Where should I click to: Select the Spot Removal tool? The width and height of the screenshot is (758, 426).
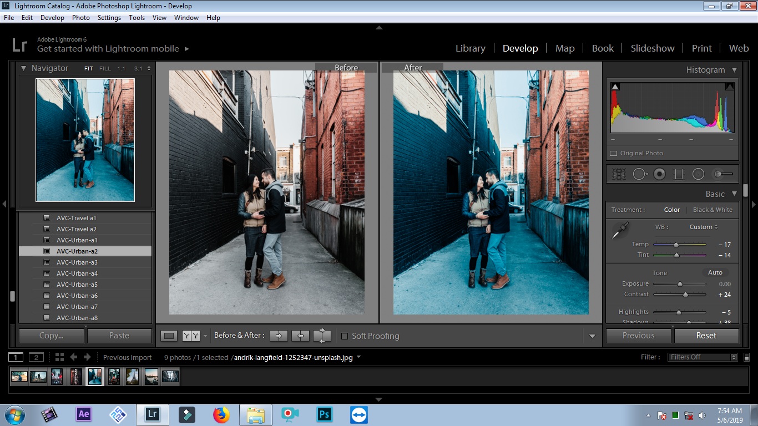640,174
